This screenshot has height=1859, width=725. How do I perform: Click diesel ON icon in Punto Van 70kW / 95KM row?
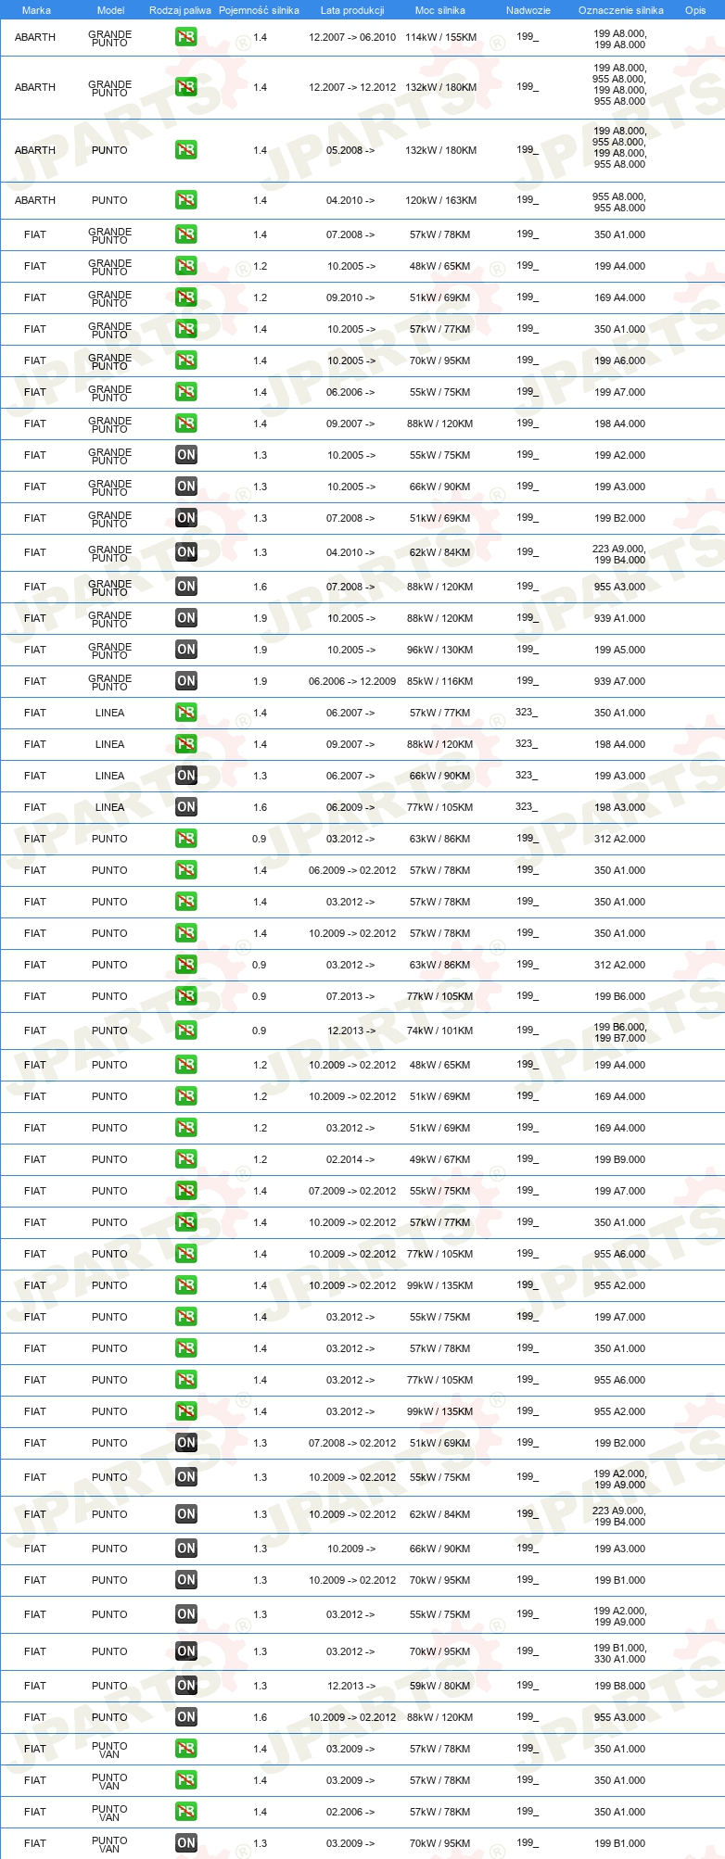[x=185, y=1843]
